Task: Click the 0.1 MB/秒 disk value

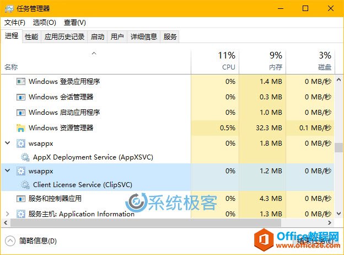Action: click(x=315, y=128)
